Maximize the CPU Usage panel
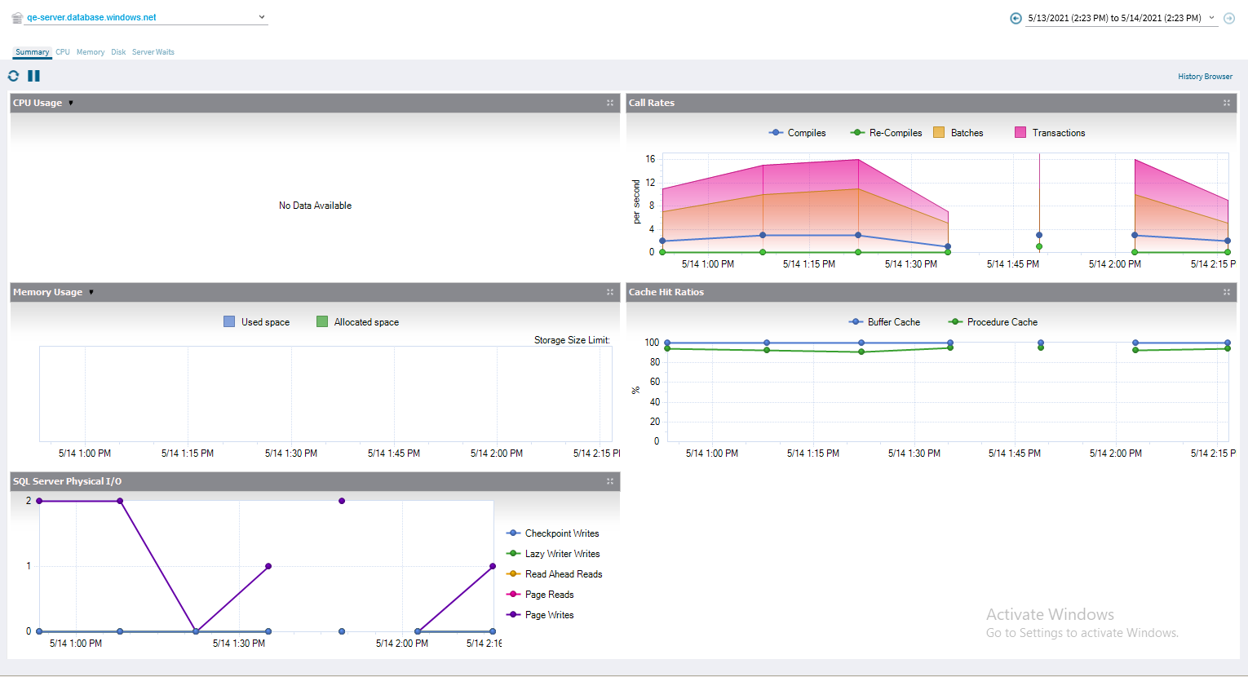1248x677 pixels. 609,103
